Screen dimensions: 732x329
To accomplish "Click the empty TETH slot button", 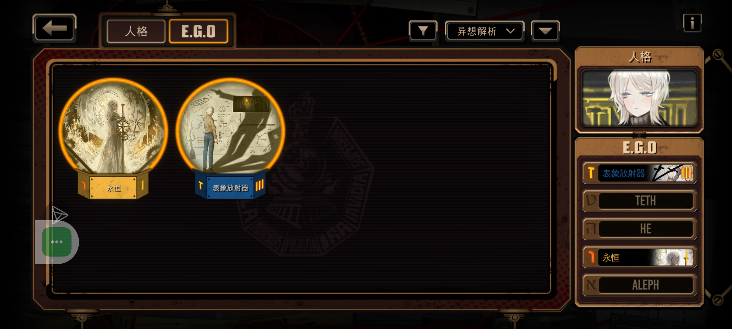I will tap(639, 201).
